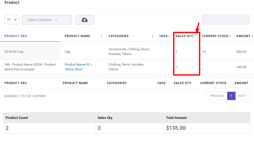The width and height of the screenshot is (254, 141).
Task: Select the 3310-331Cap SKU cell
Action: point(30,51)
